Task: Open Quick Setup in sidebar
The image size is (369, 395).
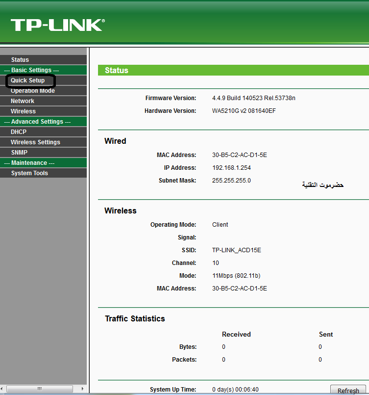Action: click(x=27, y=80)
